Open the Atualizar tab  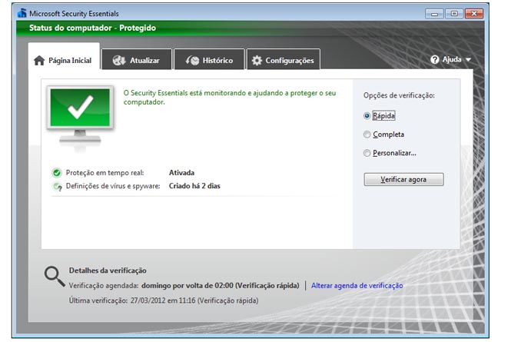136,61
